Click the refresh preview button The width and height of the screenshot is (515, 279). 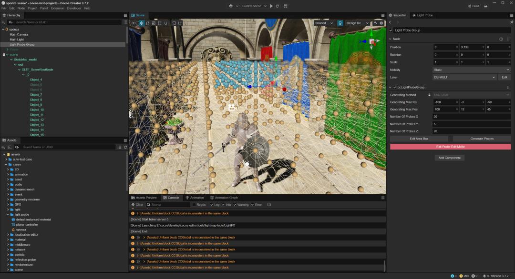pos(278,6)
